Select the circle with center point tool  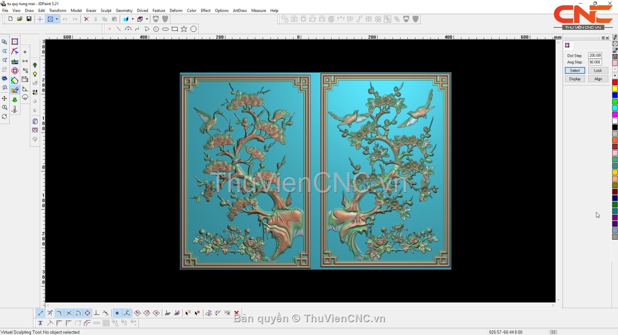[156, 29]
